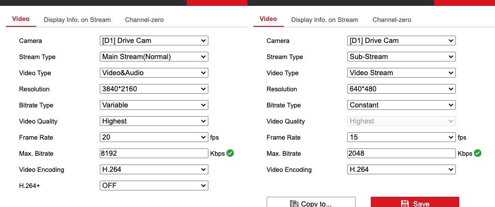Open the Video Stream video type dropdown
Screen dimensions: 495x207
[401, 73]
